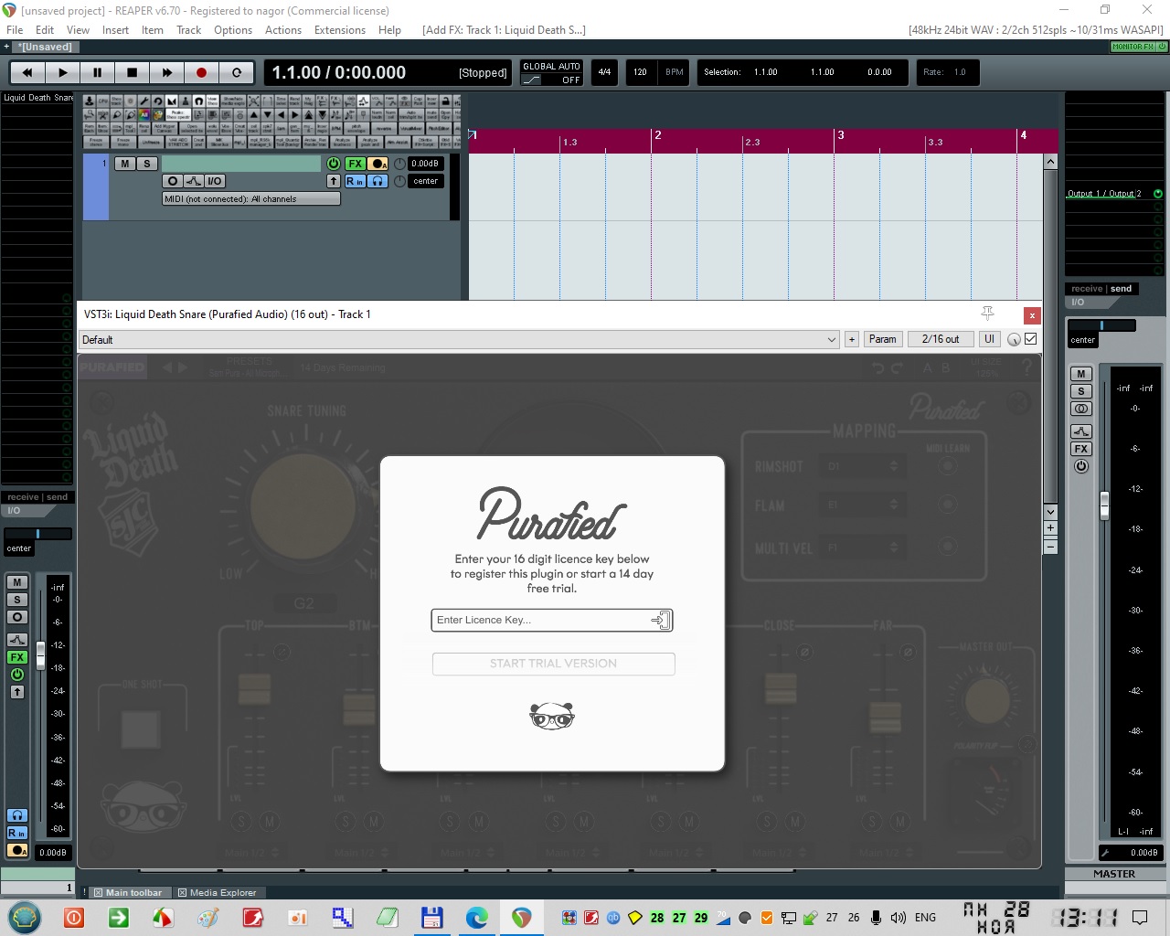Open the MIDI input channels dropdown
Image resolution: width=1170 pixels, height=936 pixels.
tap(251, 198)
